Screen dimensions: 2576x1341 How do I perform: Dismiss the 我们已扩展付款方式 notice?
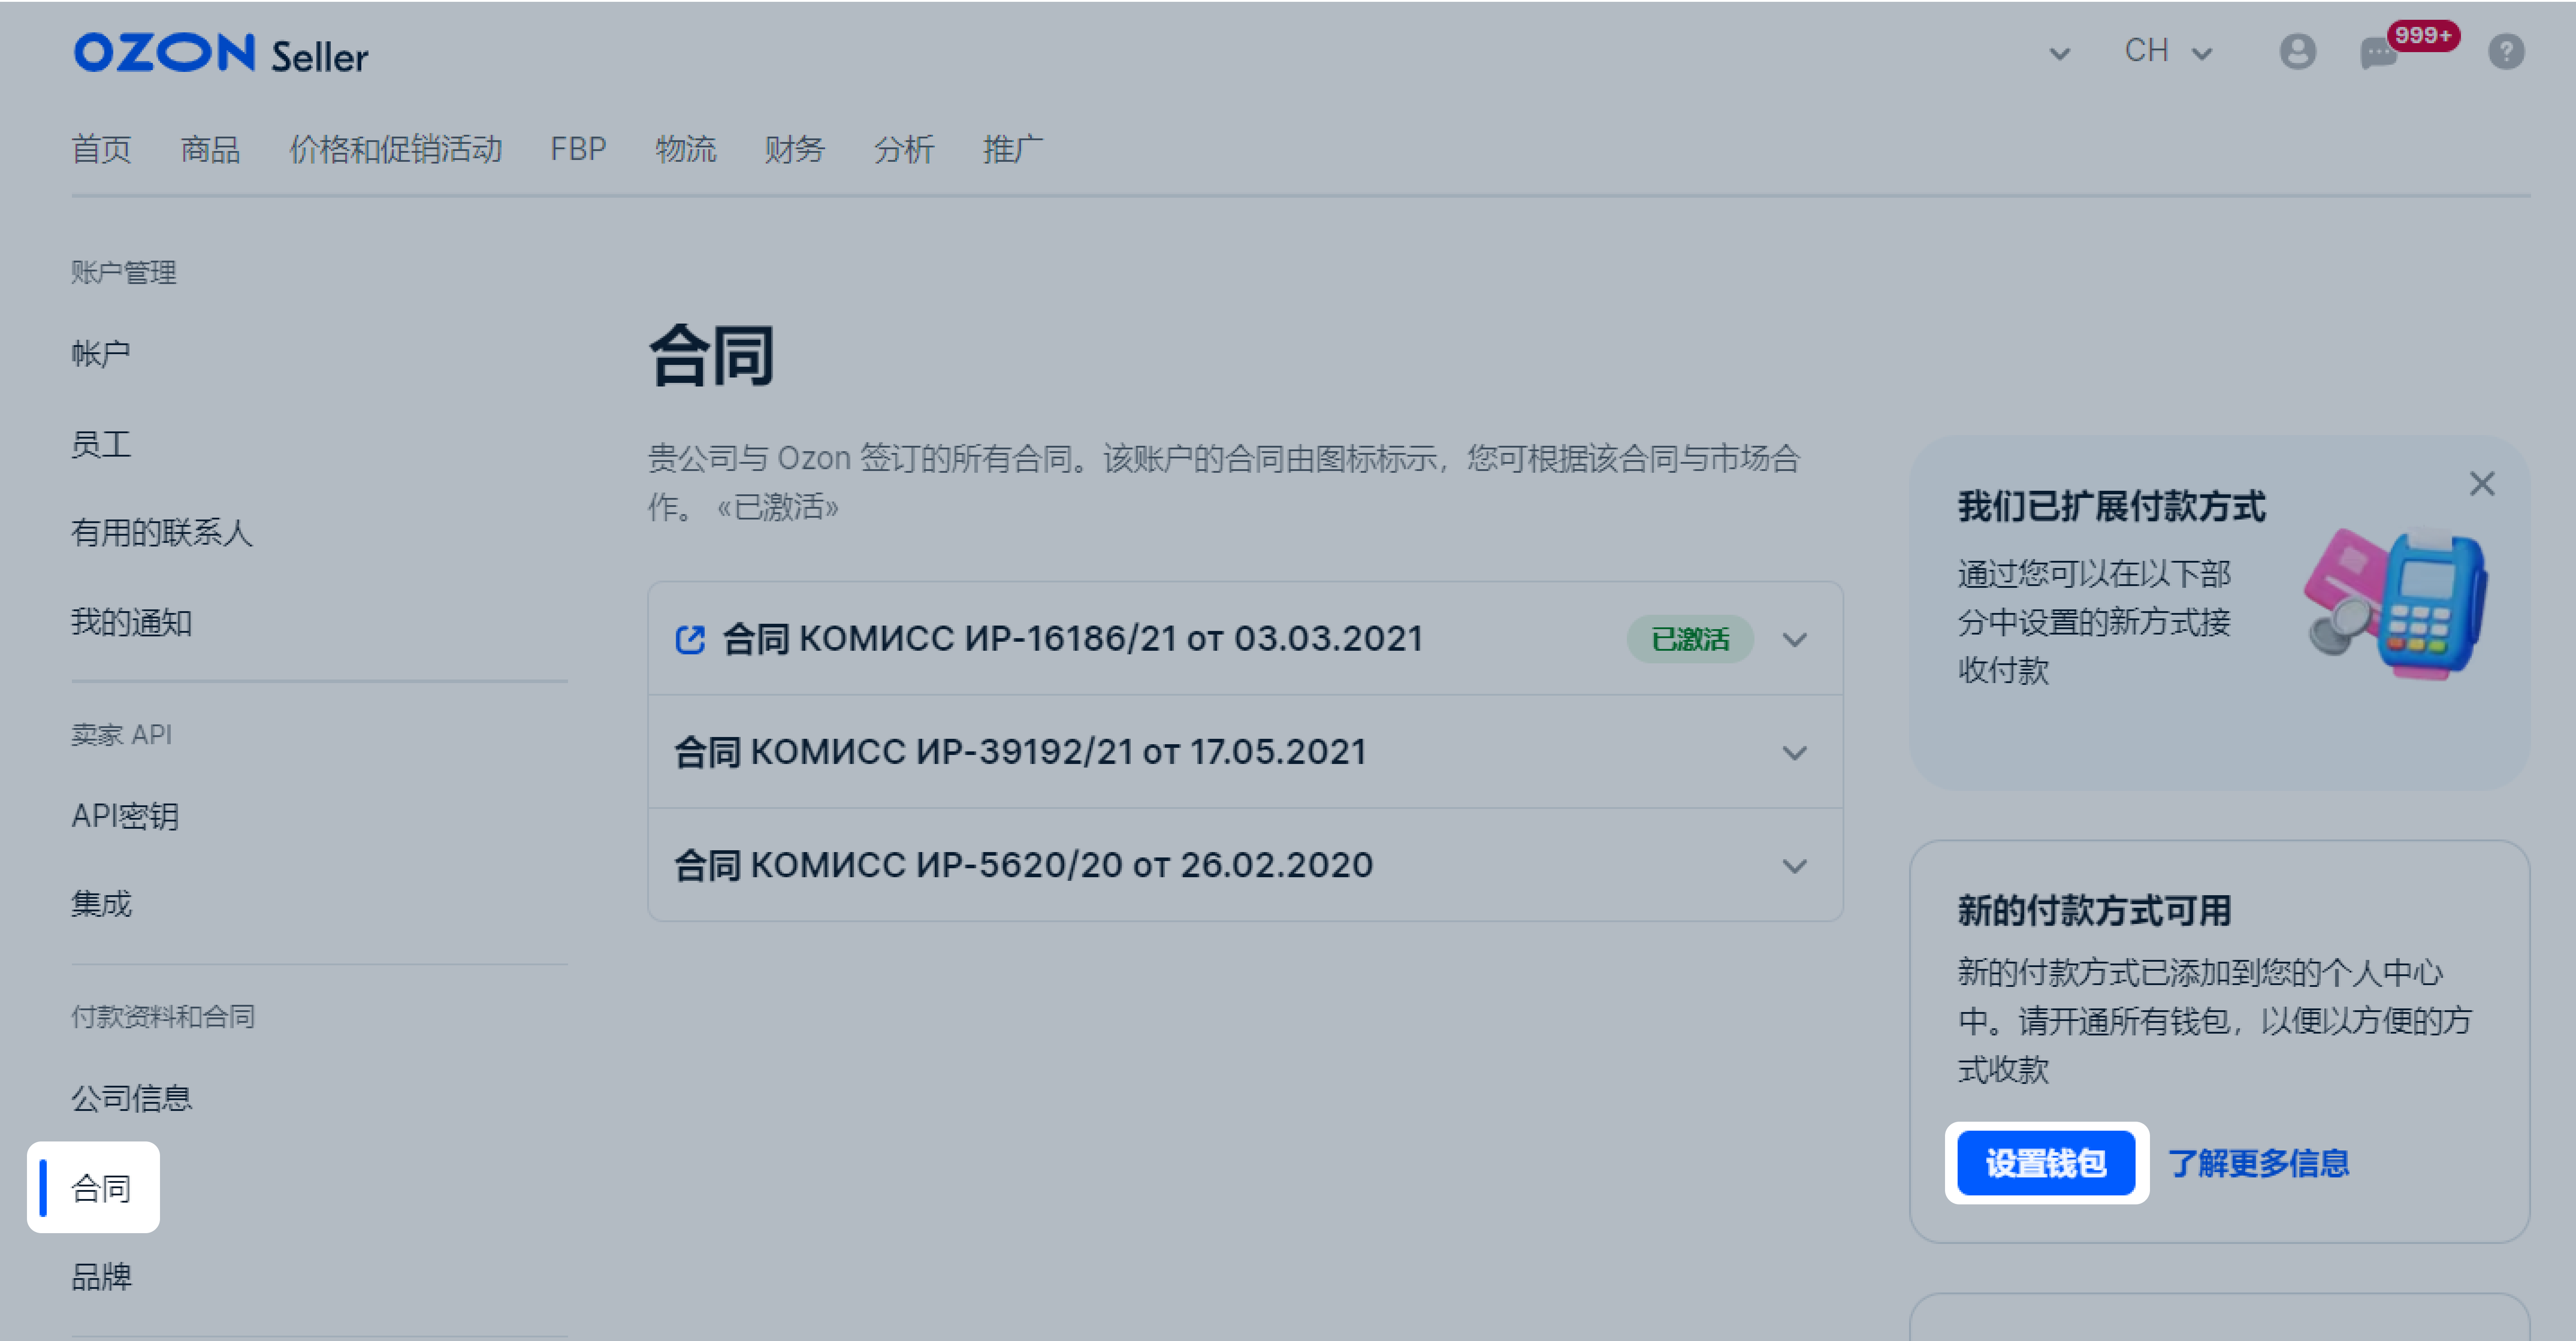[x=2482, y=484]
